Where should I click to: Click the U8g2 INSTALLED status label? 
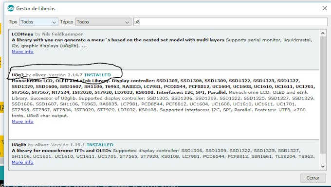[x=97, y=75]
